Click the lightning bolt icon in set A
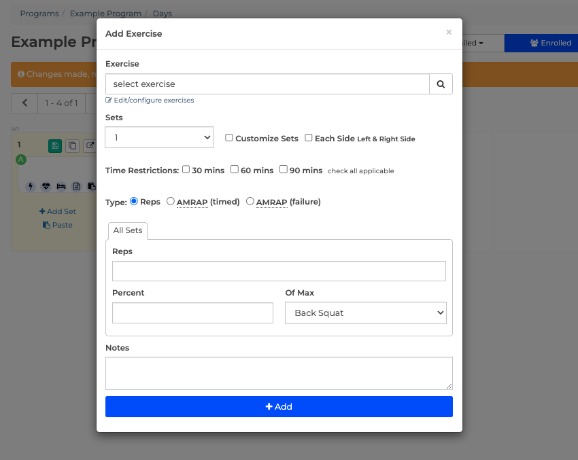The image size is (578, 460). point(31,186)
